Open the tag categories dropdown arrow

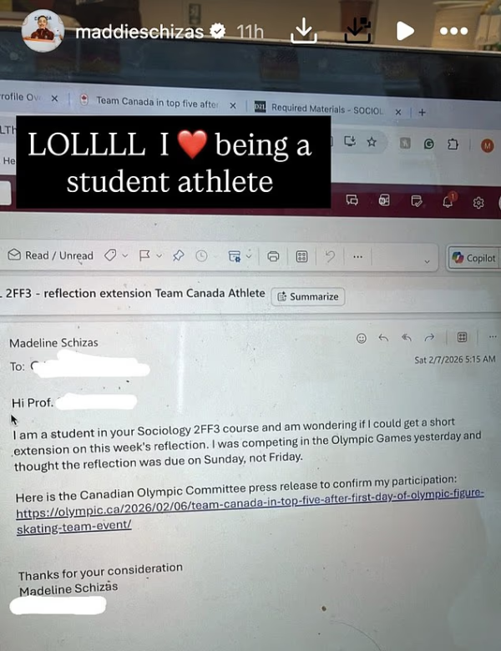point(124,255)
